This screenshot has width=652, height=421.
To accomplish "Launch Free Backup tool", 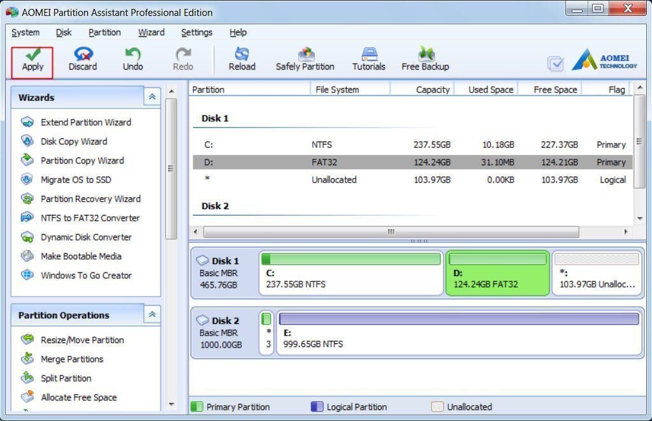I will point(425,60).
